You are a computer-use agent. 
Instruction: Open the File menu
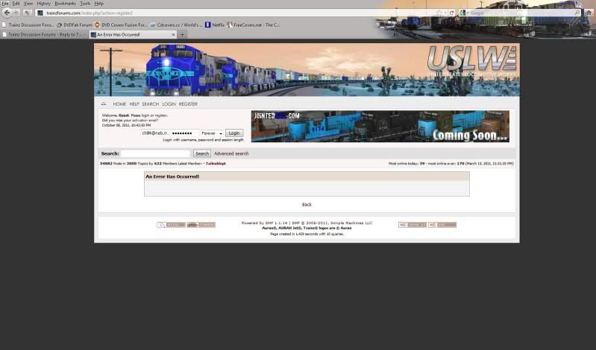click(5, 4)
